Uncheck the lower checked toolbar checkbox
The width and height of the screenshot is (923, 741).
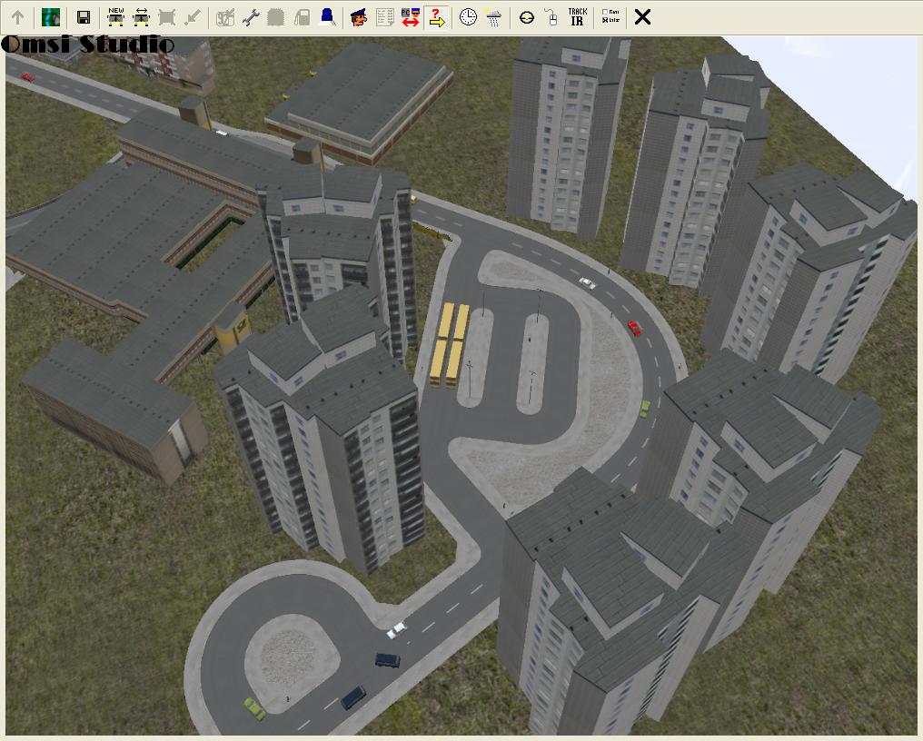pyautogui.click(x=606, y=21)
